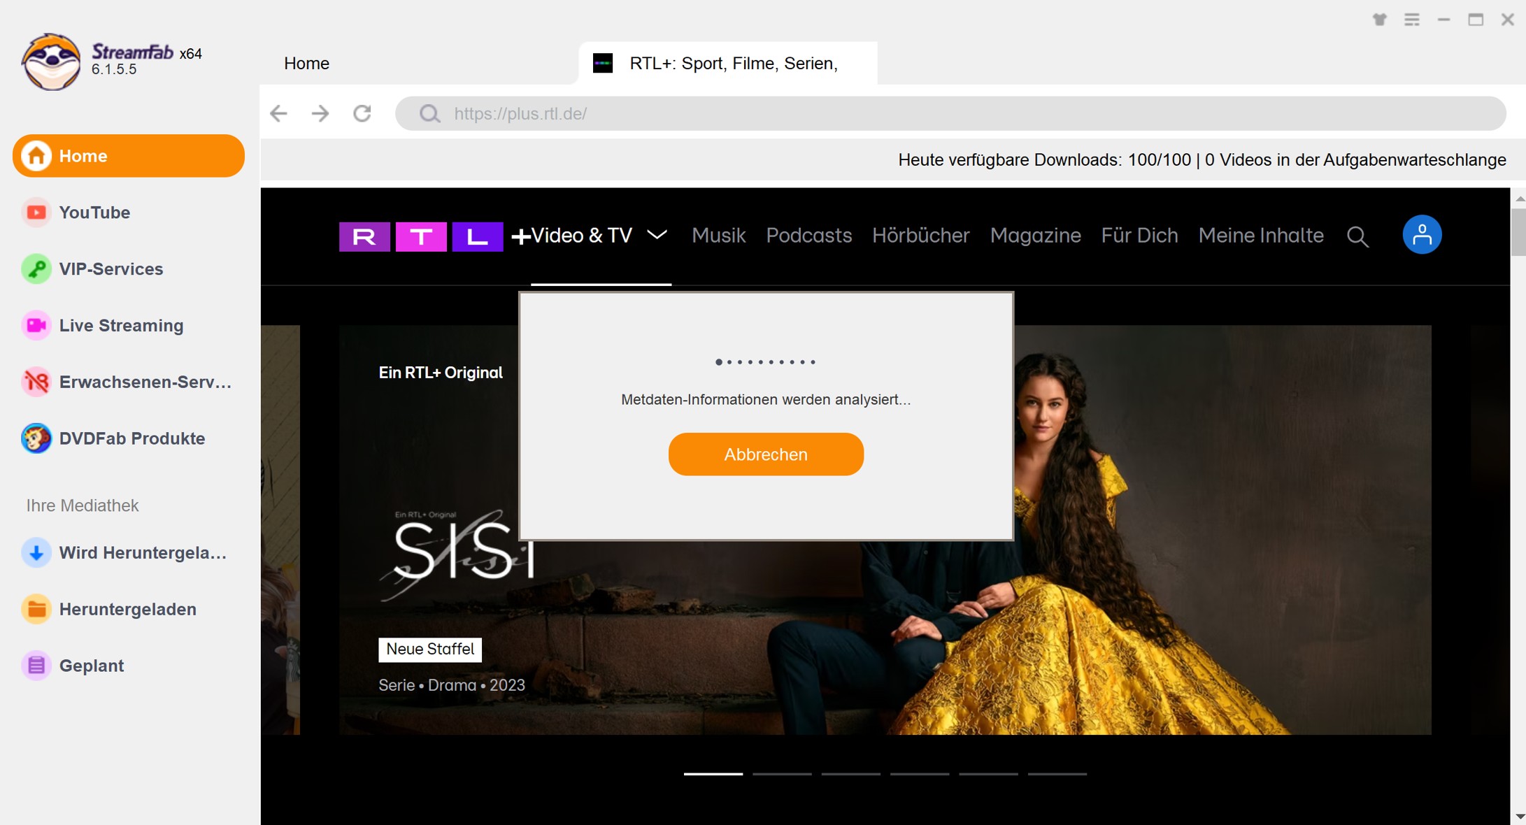Click the available downloads status text
The image size is (1526, 825).
click(x=1201, y=160)
